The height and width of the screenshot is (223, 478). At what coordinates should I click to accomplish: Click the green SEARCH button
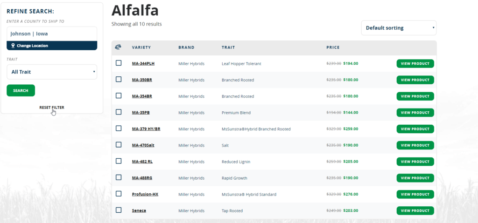[x=21, y=90]
